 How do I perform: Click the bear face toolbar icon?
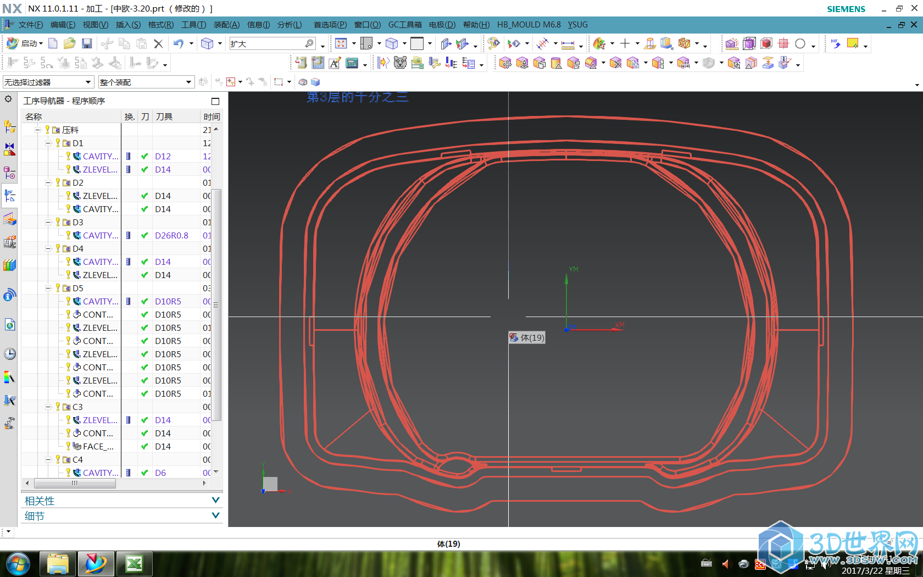pyautogui.click(x=400, y=63)
